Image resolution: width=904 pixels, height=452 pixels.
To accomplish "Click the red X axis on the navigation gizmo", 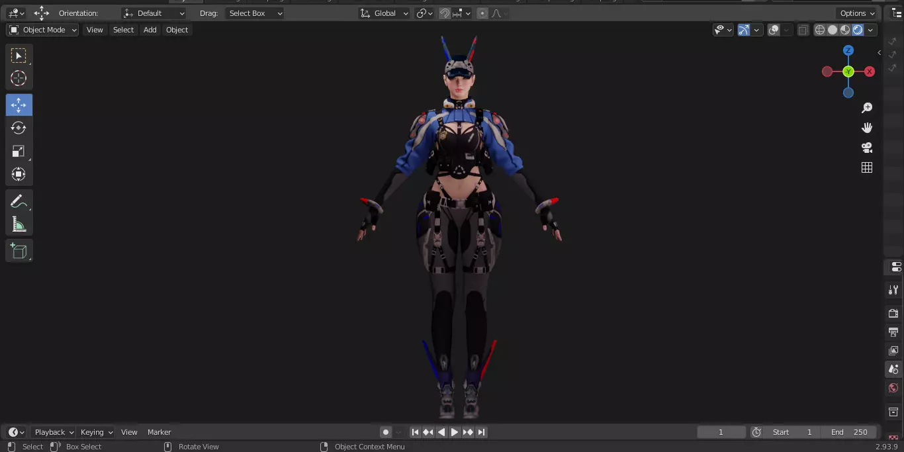I will (x=870, y=71).
